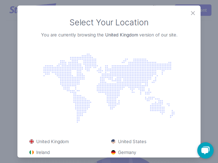
Task: Click Africa on the dotted map
Action: pos(112,93)
